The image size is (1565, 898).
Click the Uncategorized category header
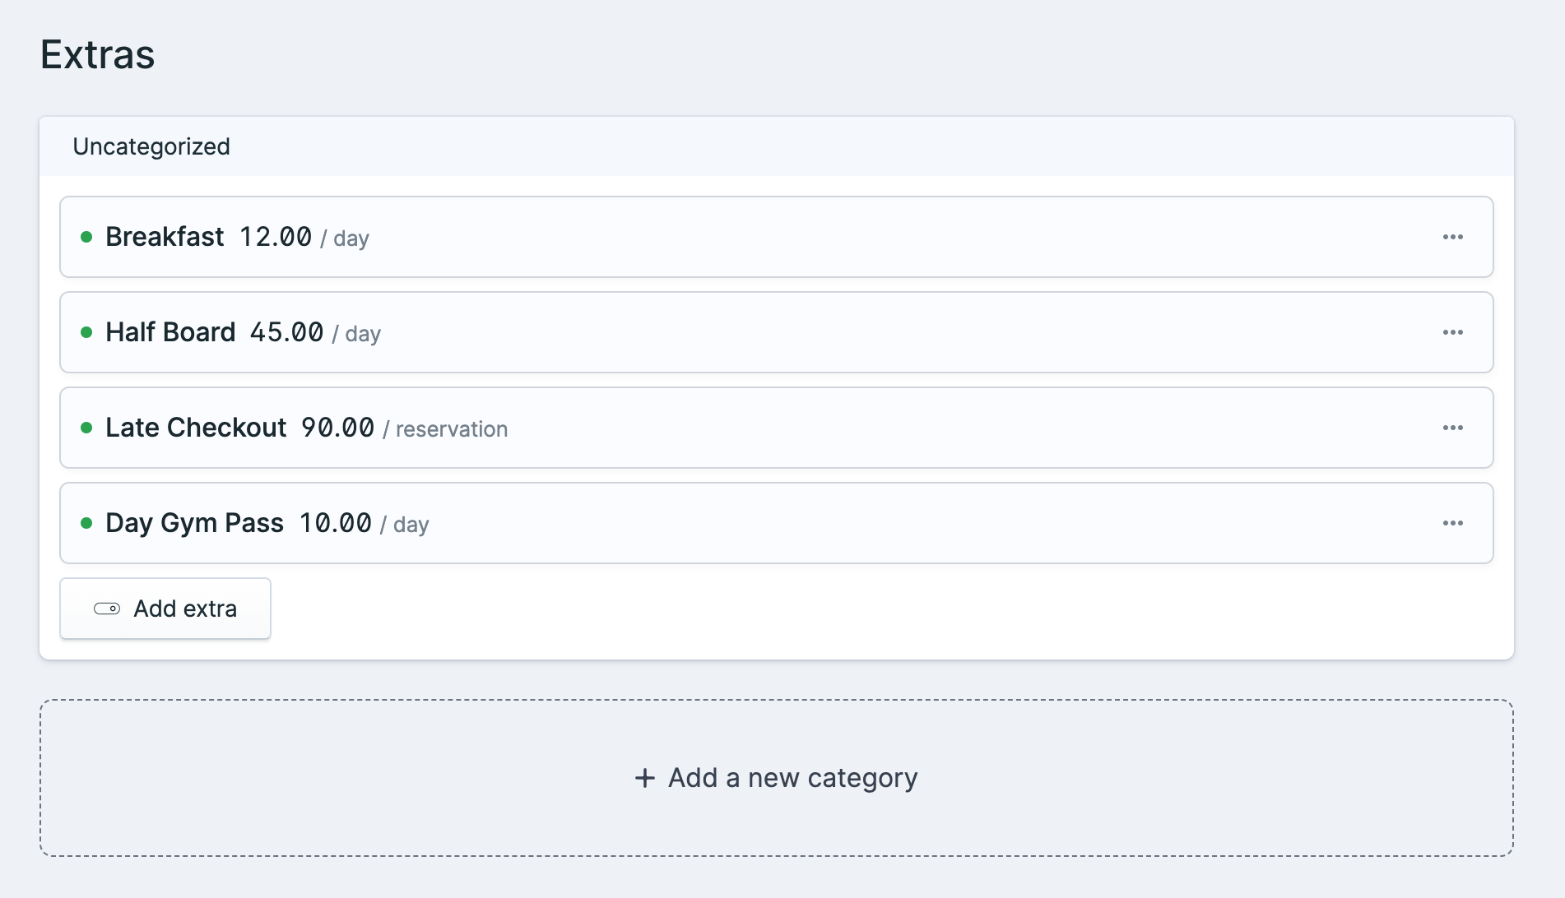151,146
